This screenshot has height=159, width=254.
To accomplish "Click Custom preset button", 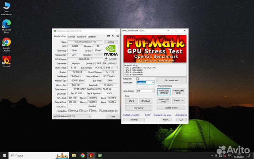I will (171, 108).
